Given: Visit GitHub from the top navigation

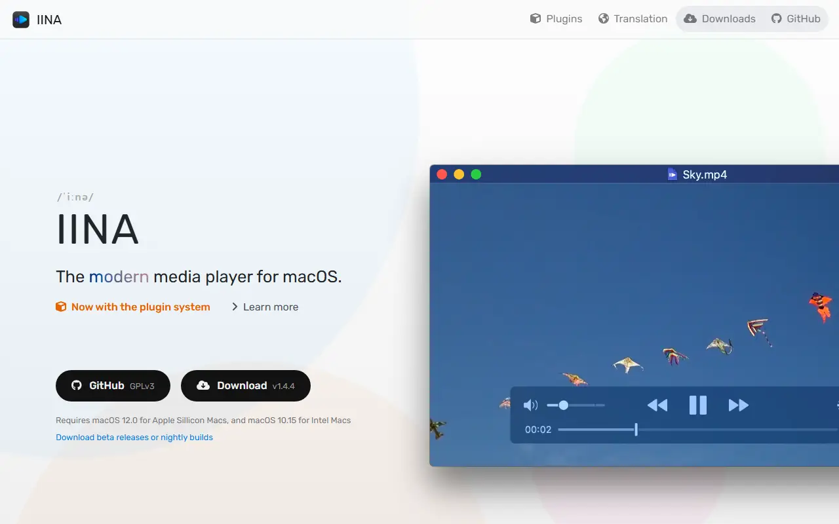Looking at the screenshot, I should (795, 19).
